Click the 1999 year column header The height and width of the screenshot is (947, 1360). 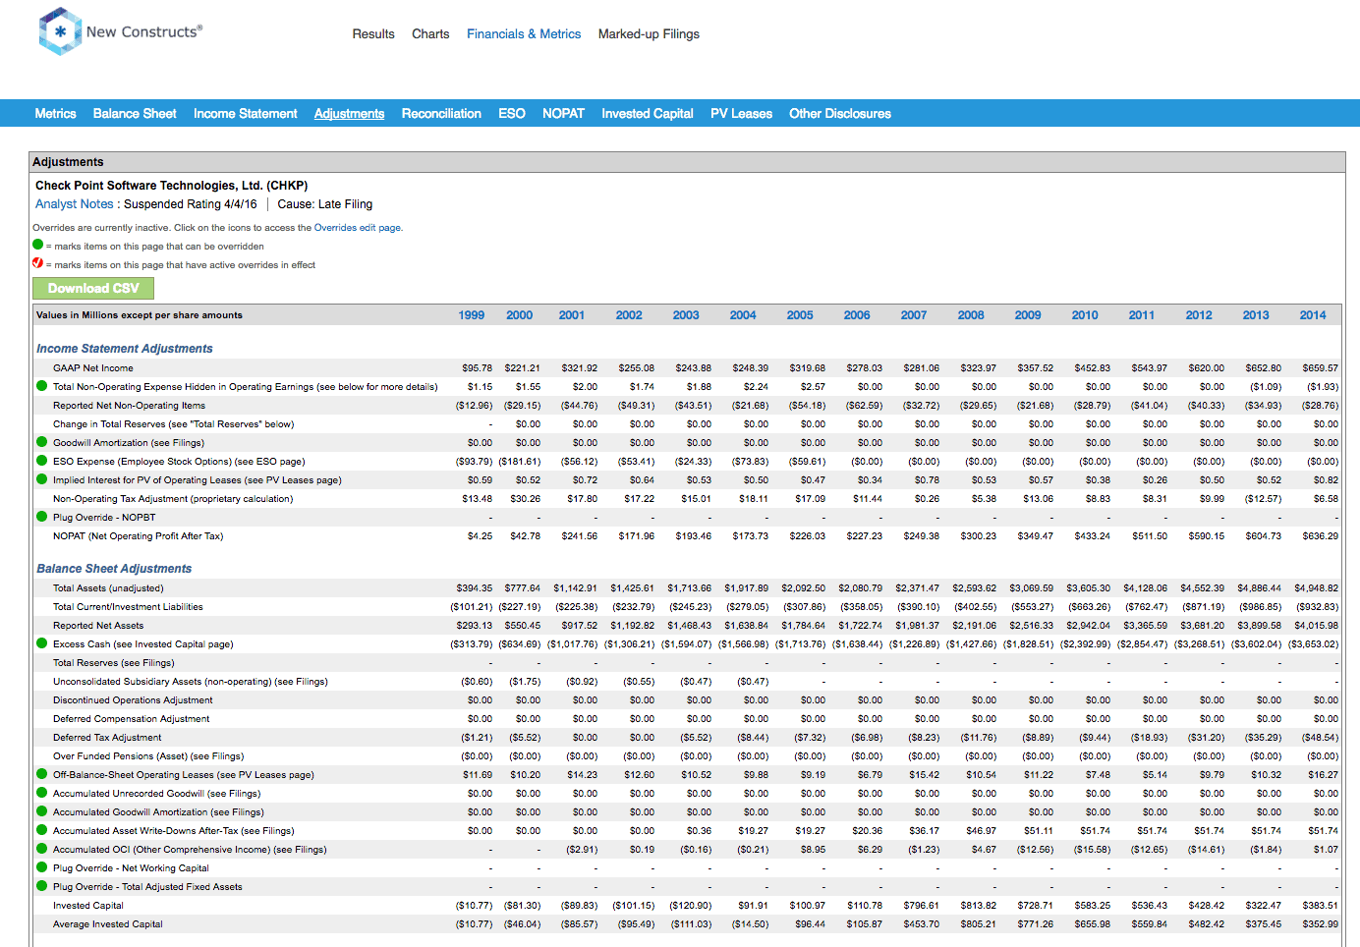pyautogui.click(x=472, y=315)
